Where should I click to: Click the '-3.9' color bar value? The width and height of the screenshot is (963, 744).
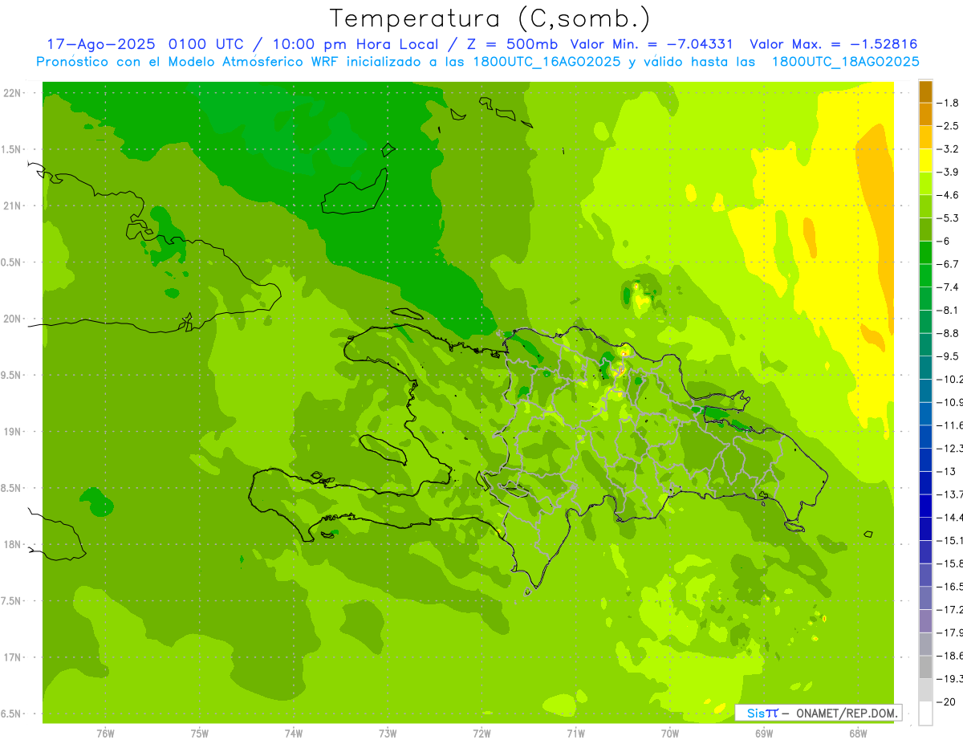click(x=949, y=172)
